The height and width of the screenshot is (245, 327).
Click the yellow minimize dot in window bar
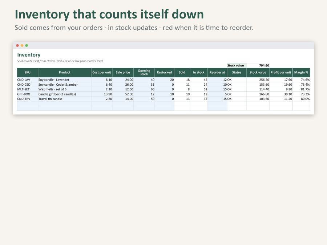22,45
